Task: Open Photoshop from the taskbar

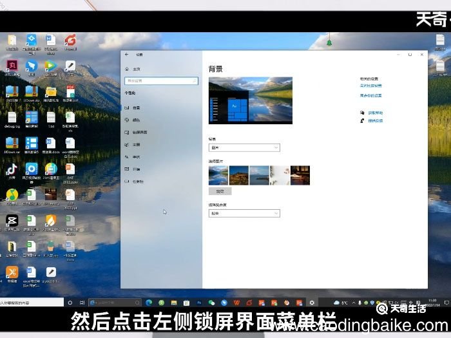Action: pyautogui.click(x=199, y=303)
